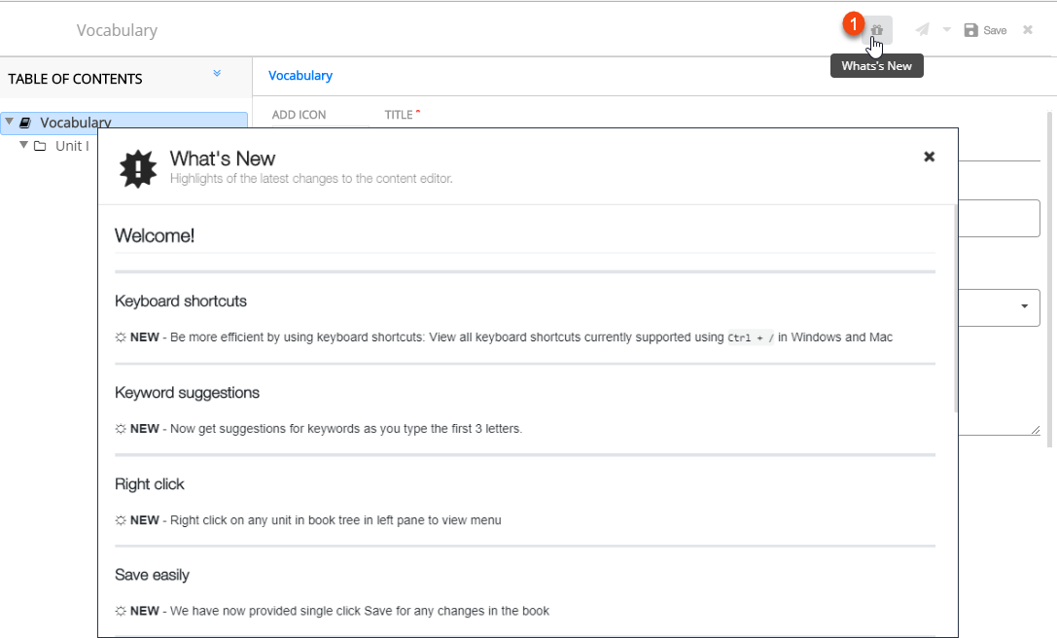
Task: Click the paper plane publish icon
Action: [x=923, y=30]
